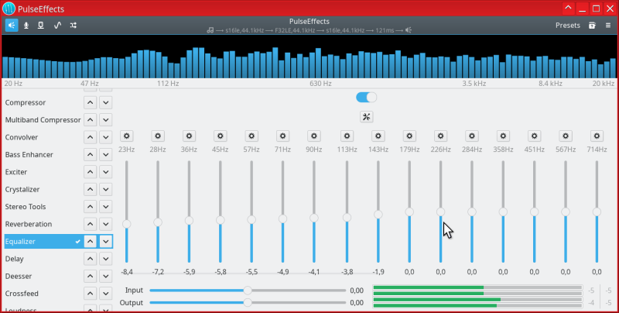Click the PulseEffects app icon in titlebar
The height and width of the screenshot is (313, 619).
[9, 9]
